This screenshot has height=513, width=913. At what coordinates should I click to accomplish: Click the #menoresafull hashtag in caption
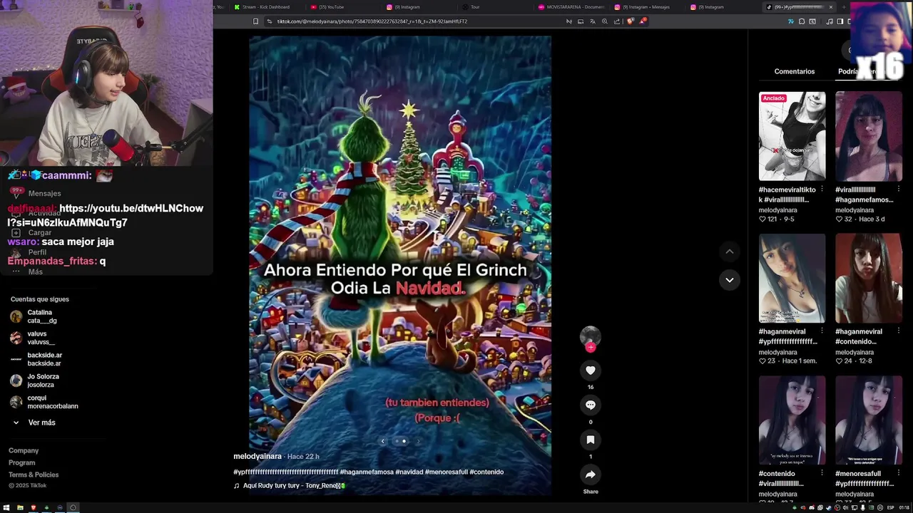447,472
